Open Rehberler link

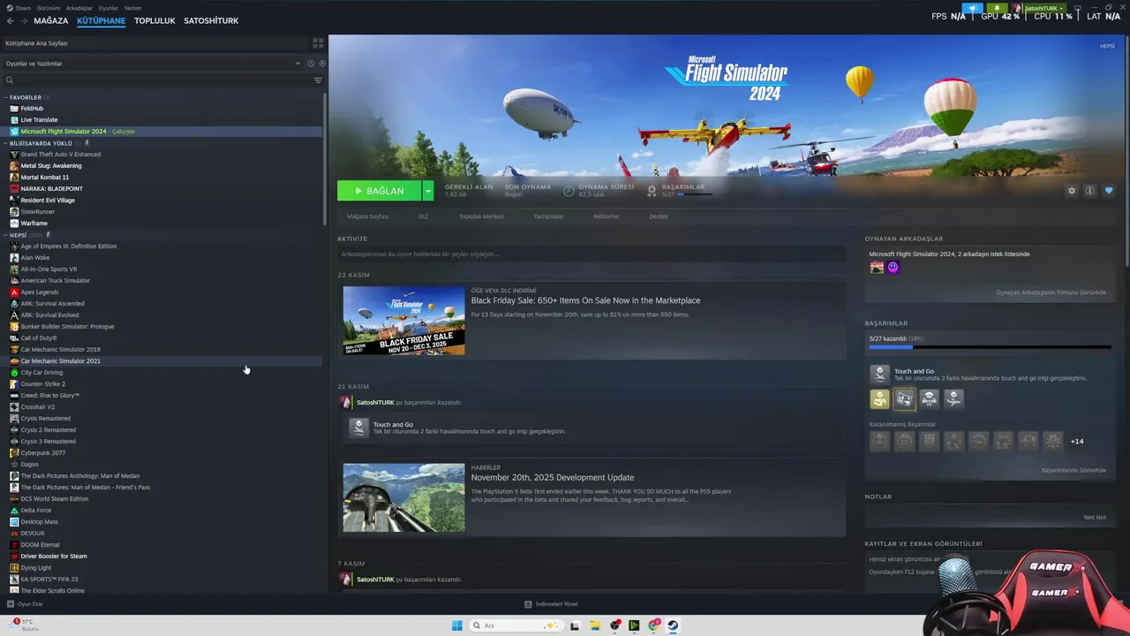click(606, 216)
